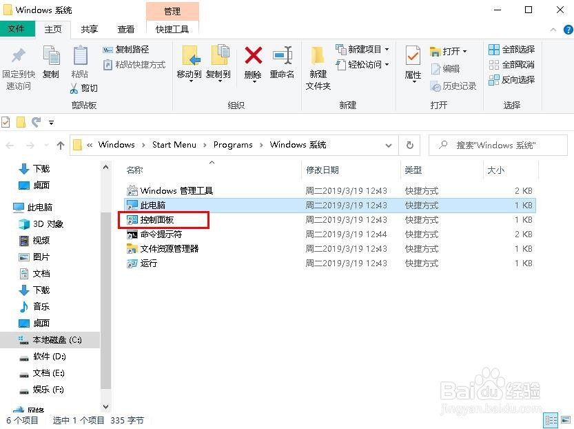Click the refresh button beside the address bar

[409, 145]
